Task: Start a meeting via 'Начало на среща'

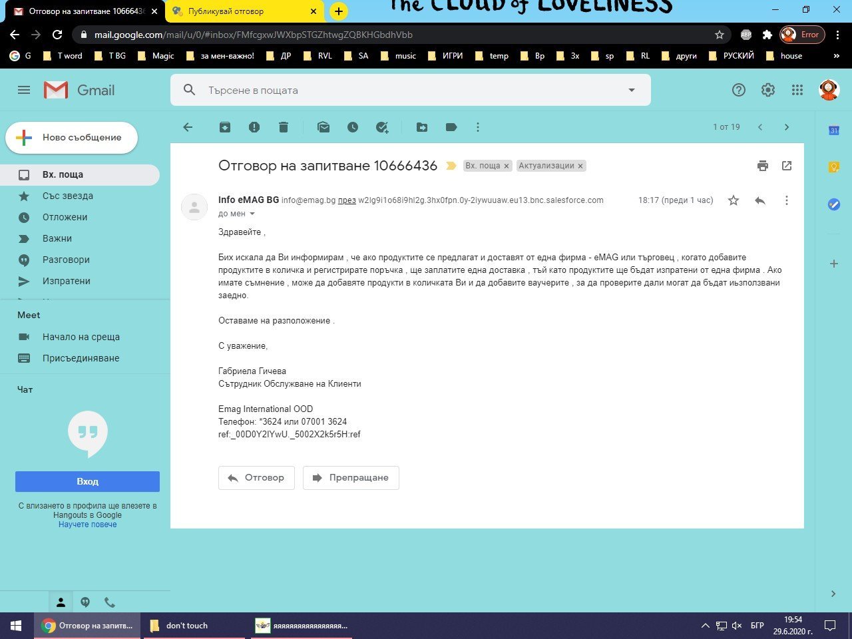Action: (x=80, y=337)
